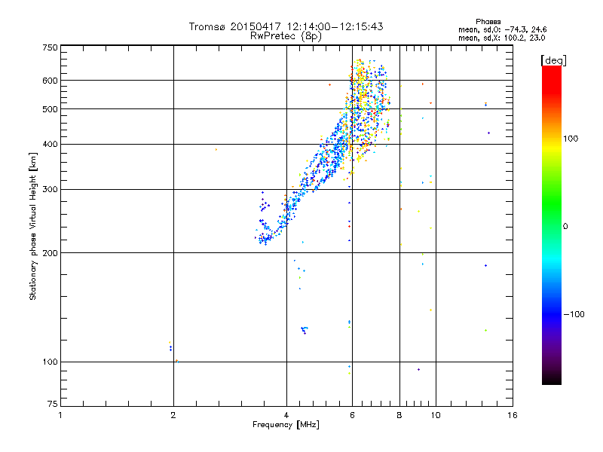Click the y-axis tick label '200'

coord(50,253)
